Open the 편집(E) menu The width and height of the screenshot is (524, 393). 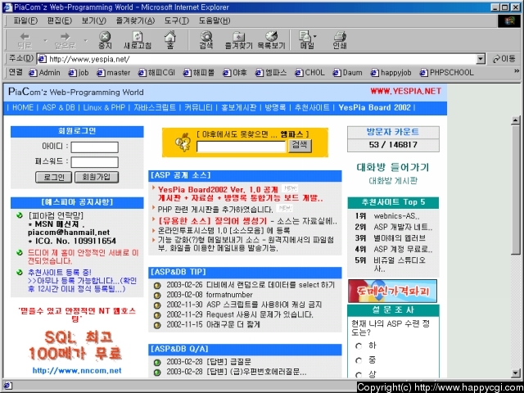point(59,20)
